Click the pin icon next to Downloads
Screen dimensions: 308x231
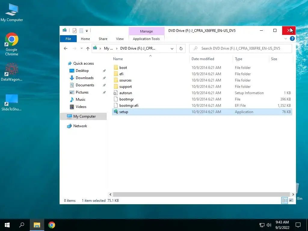(104, 78)
